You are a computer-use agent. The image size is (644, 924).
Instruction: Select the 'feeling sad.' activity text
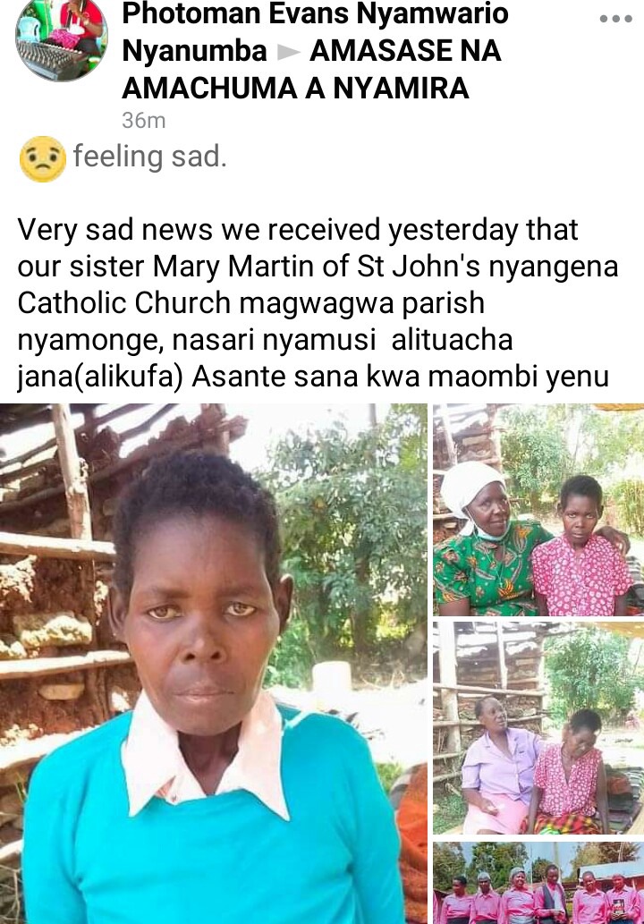[150, 157]
